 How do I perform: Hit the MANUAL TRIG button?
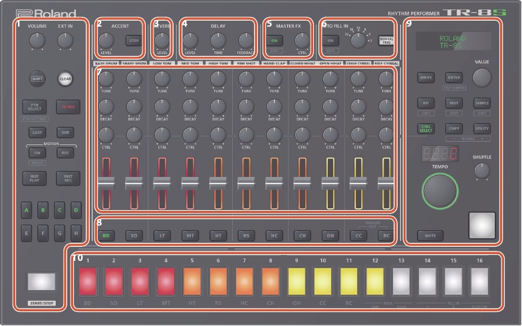point(386,41)
